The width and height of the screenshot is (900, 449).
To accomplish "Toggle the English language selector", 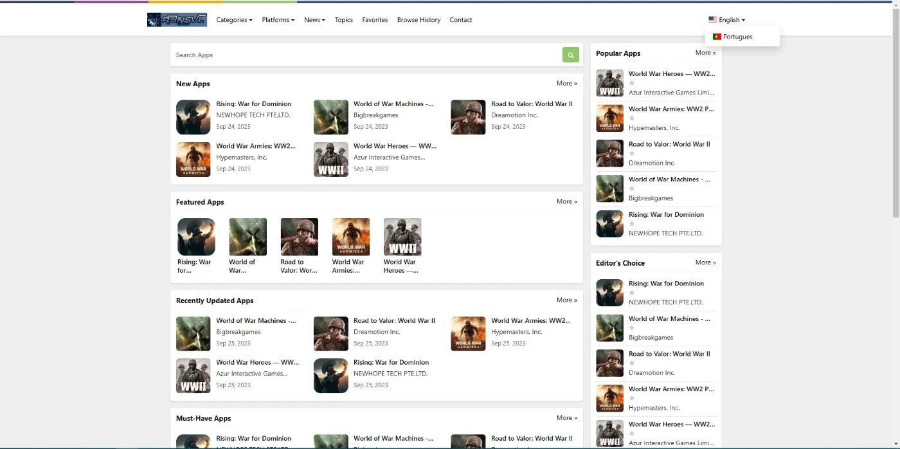I will (726, 20).
